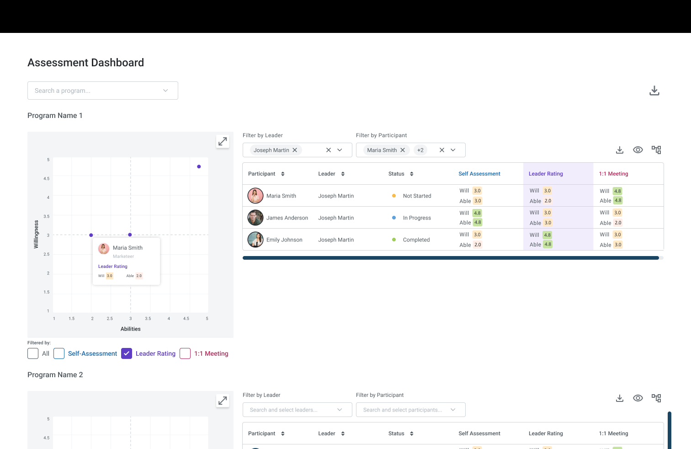
Task: Enable 1:1 Meeting chart filter
Action: (x=185, y=353)
